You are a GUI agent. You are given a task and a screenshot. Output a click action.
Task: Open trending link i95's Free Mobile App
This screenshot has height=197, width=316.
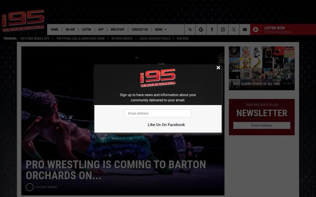tap(35, 39)
